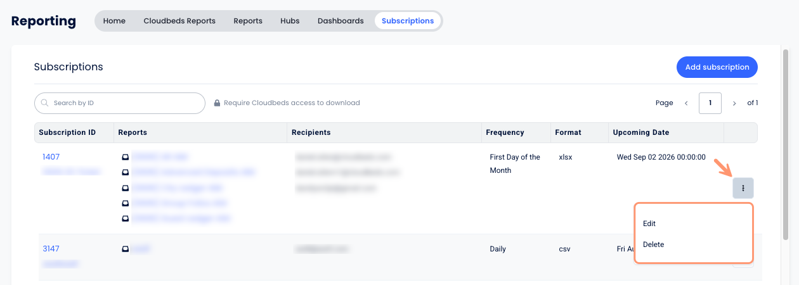Open the Dashboards tab
The width and height of the screenshot is (799, 285).
341,21
